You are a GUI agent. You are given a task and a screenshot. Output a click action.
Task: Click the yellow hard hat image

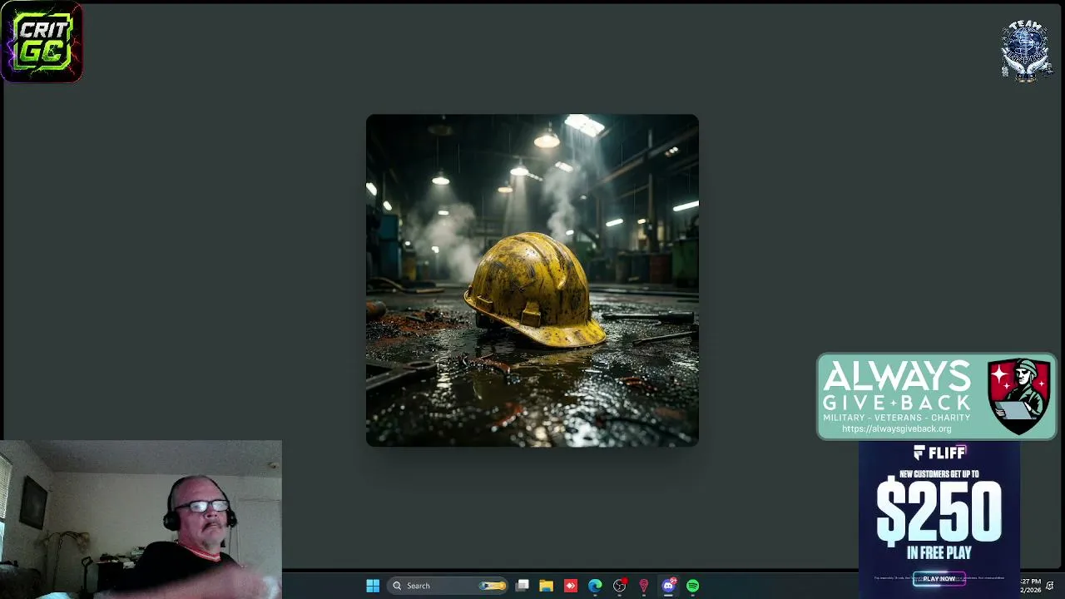532,280
